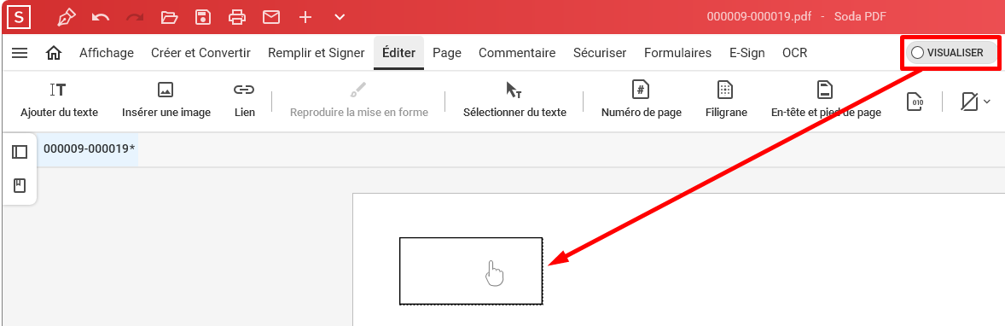
Task: Click the rectangular box on the page
Action: (x=471, y=271)
